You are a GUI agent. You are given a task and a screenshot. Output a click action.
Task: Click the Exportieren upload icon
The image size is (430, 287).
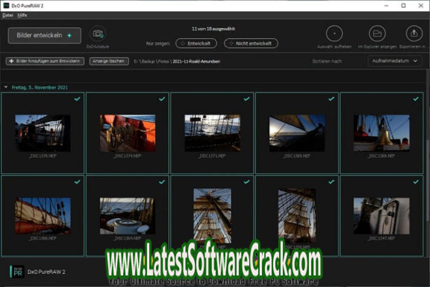tap(414, 33)
